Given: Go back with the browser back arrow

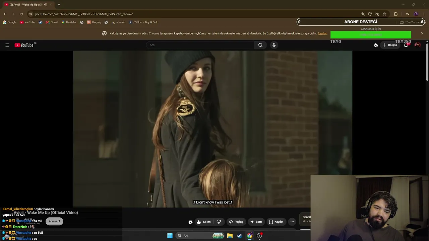Looking at the screenshot, I should click(5, 14).
